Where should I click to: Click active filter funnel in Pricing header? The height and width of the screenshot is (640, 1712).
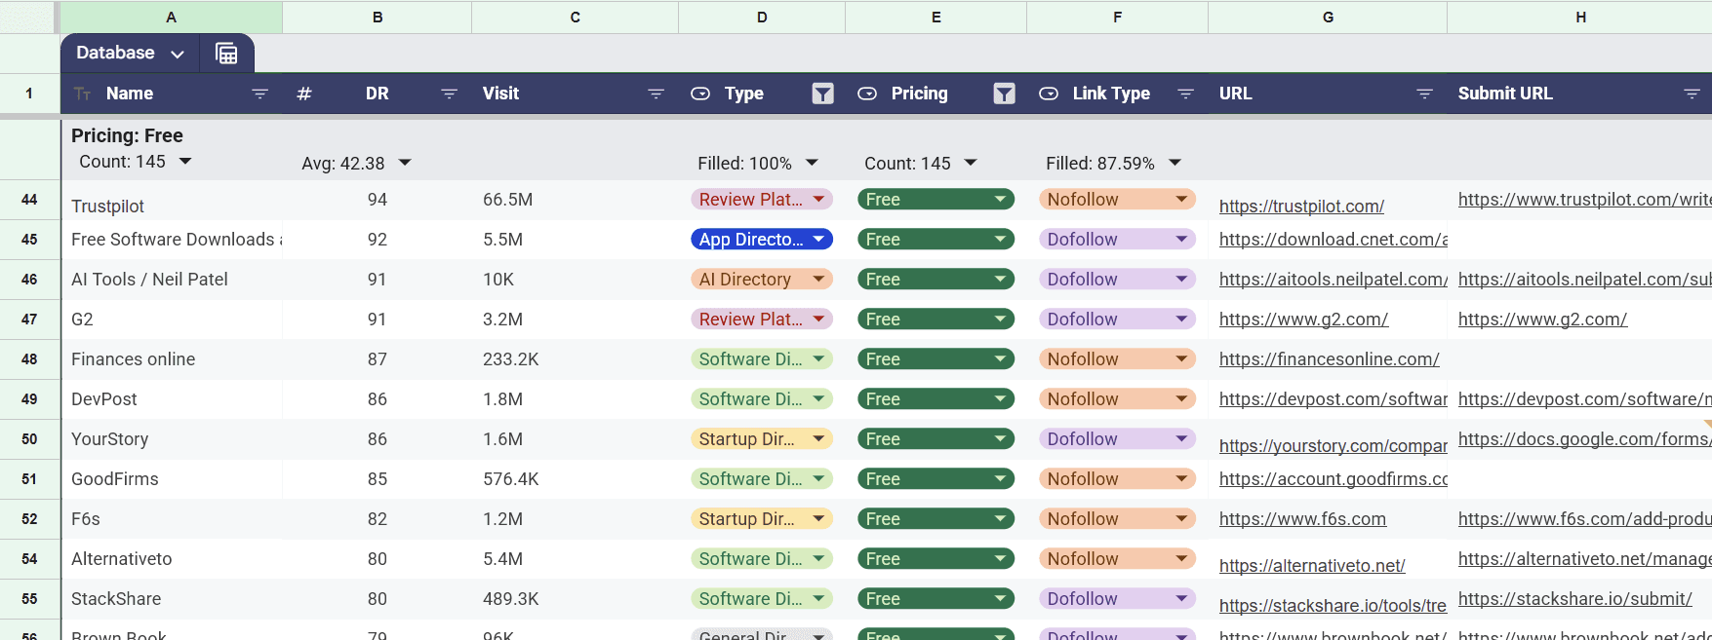1005,94
